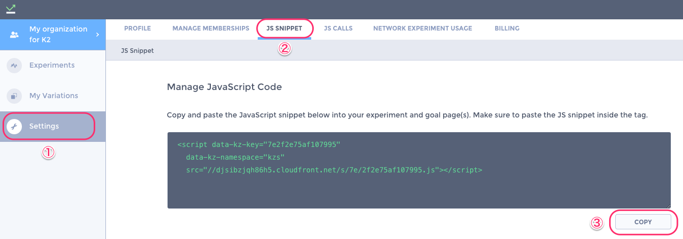The image size is (683, 239).
Task: Copy the snippet with COPY button
Action: (x=643, y=222)
